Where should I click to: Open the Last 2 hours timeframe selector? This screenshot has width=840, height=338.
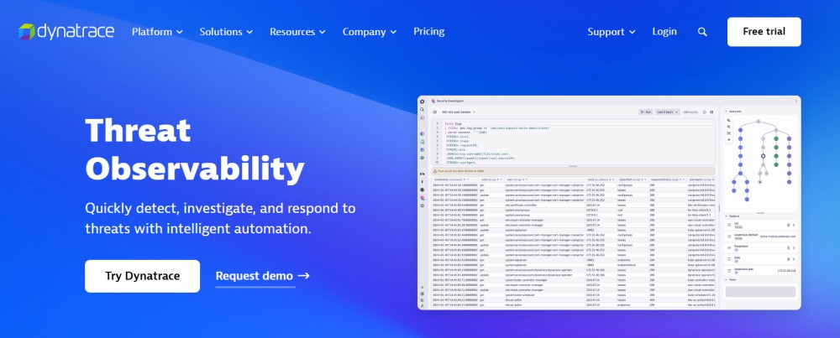click(666, 112)
